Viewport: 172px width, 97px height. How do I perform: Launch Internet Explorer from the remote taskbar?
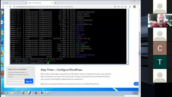pyautogui.click(x=6, y=93)
